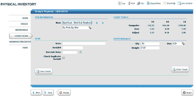Viewport: 194px width, 97px height.
Task: Switch to the WORKSHEET tab
Action: coord(22,30)
